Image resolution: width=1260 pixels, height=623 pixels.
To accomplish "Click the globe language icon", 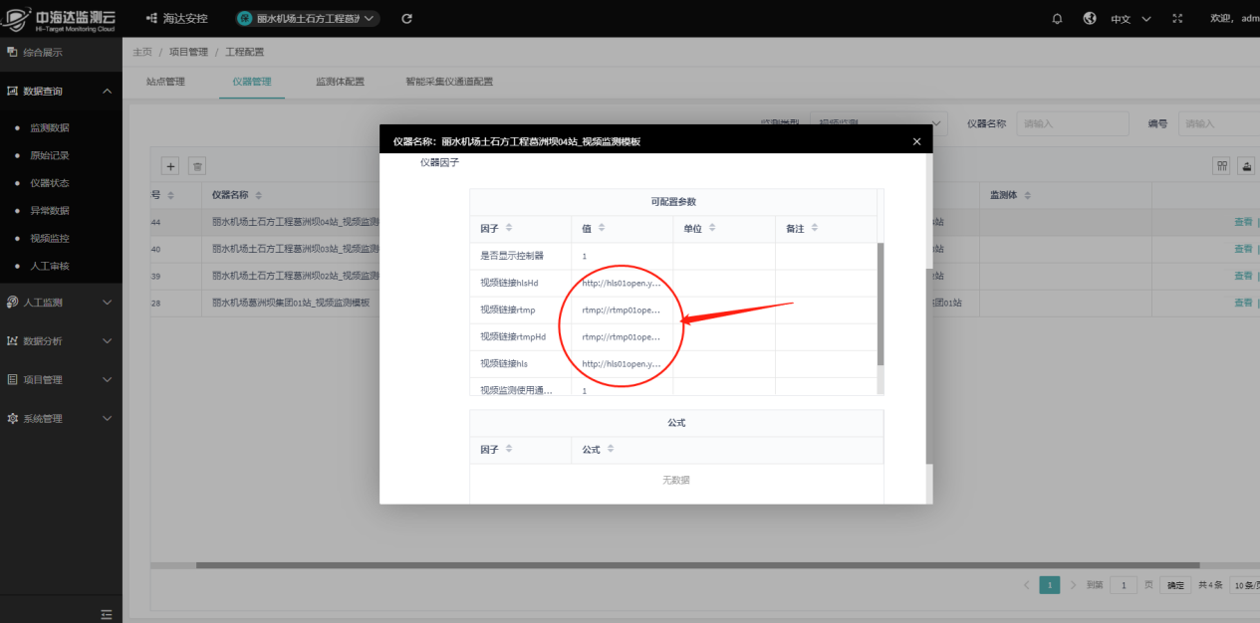I will tap(1089, 19).
